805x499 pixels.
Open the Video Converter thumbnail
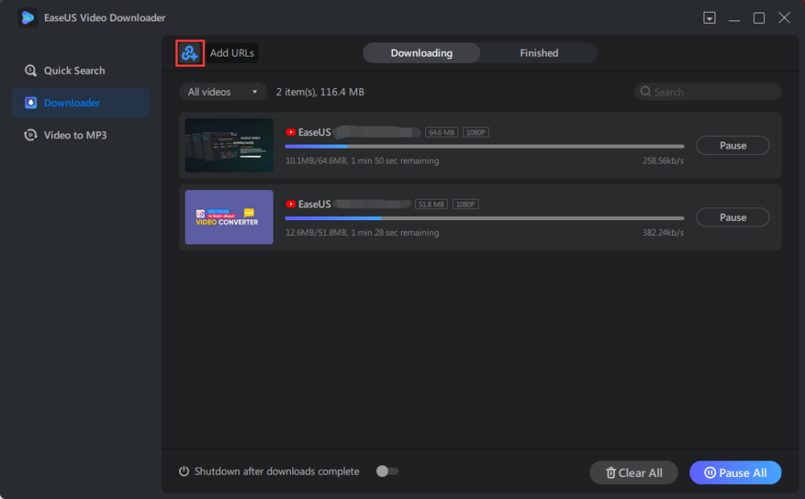[229, 218]
